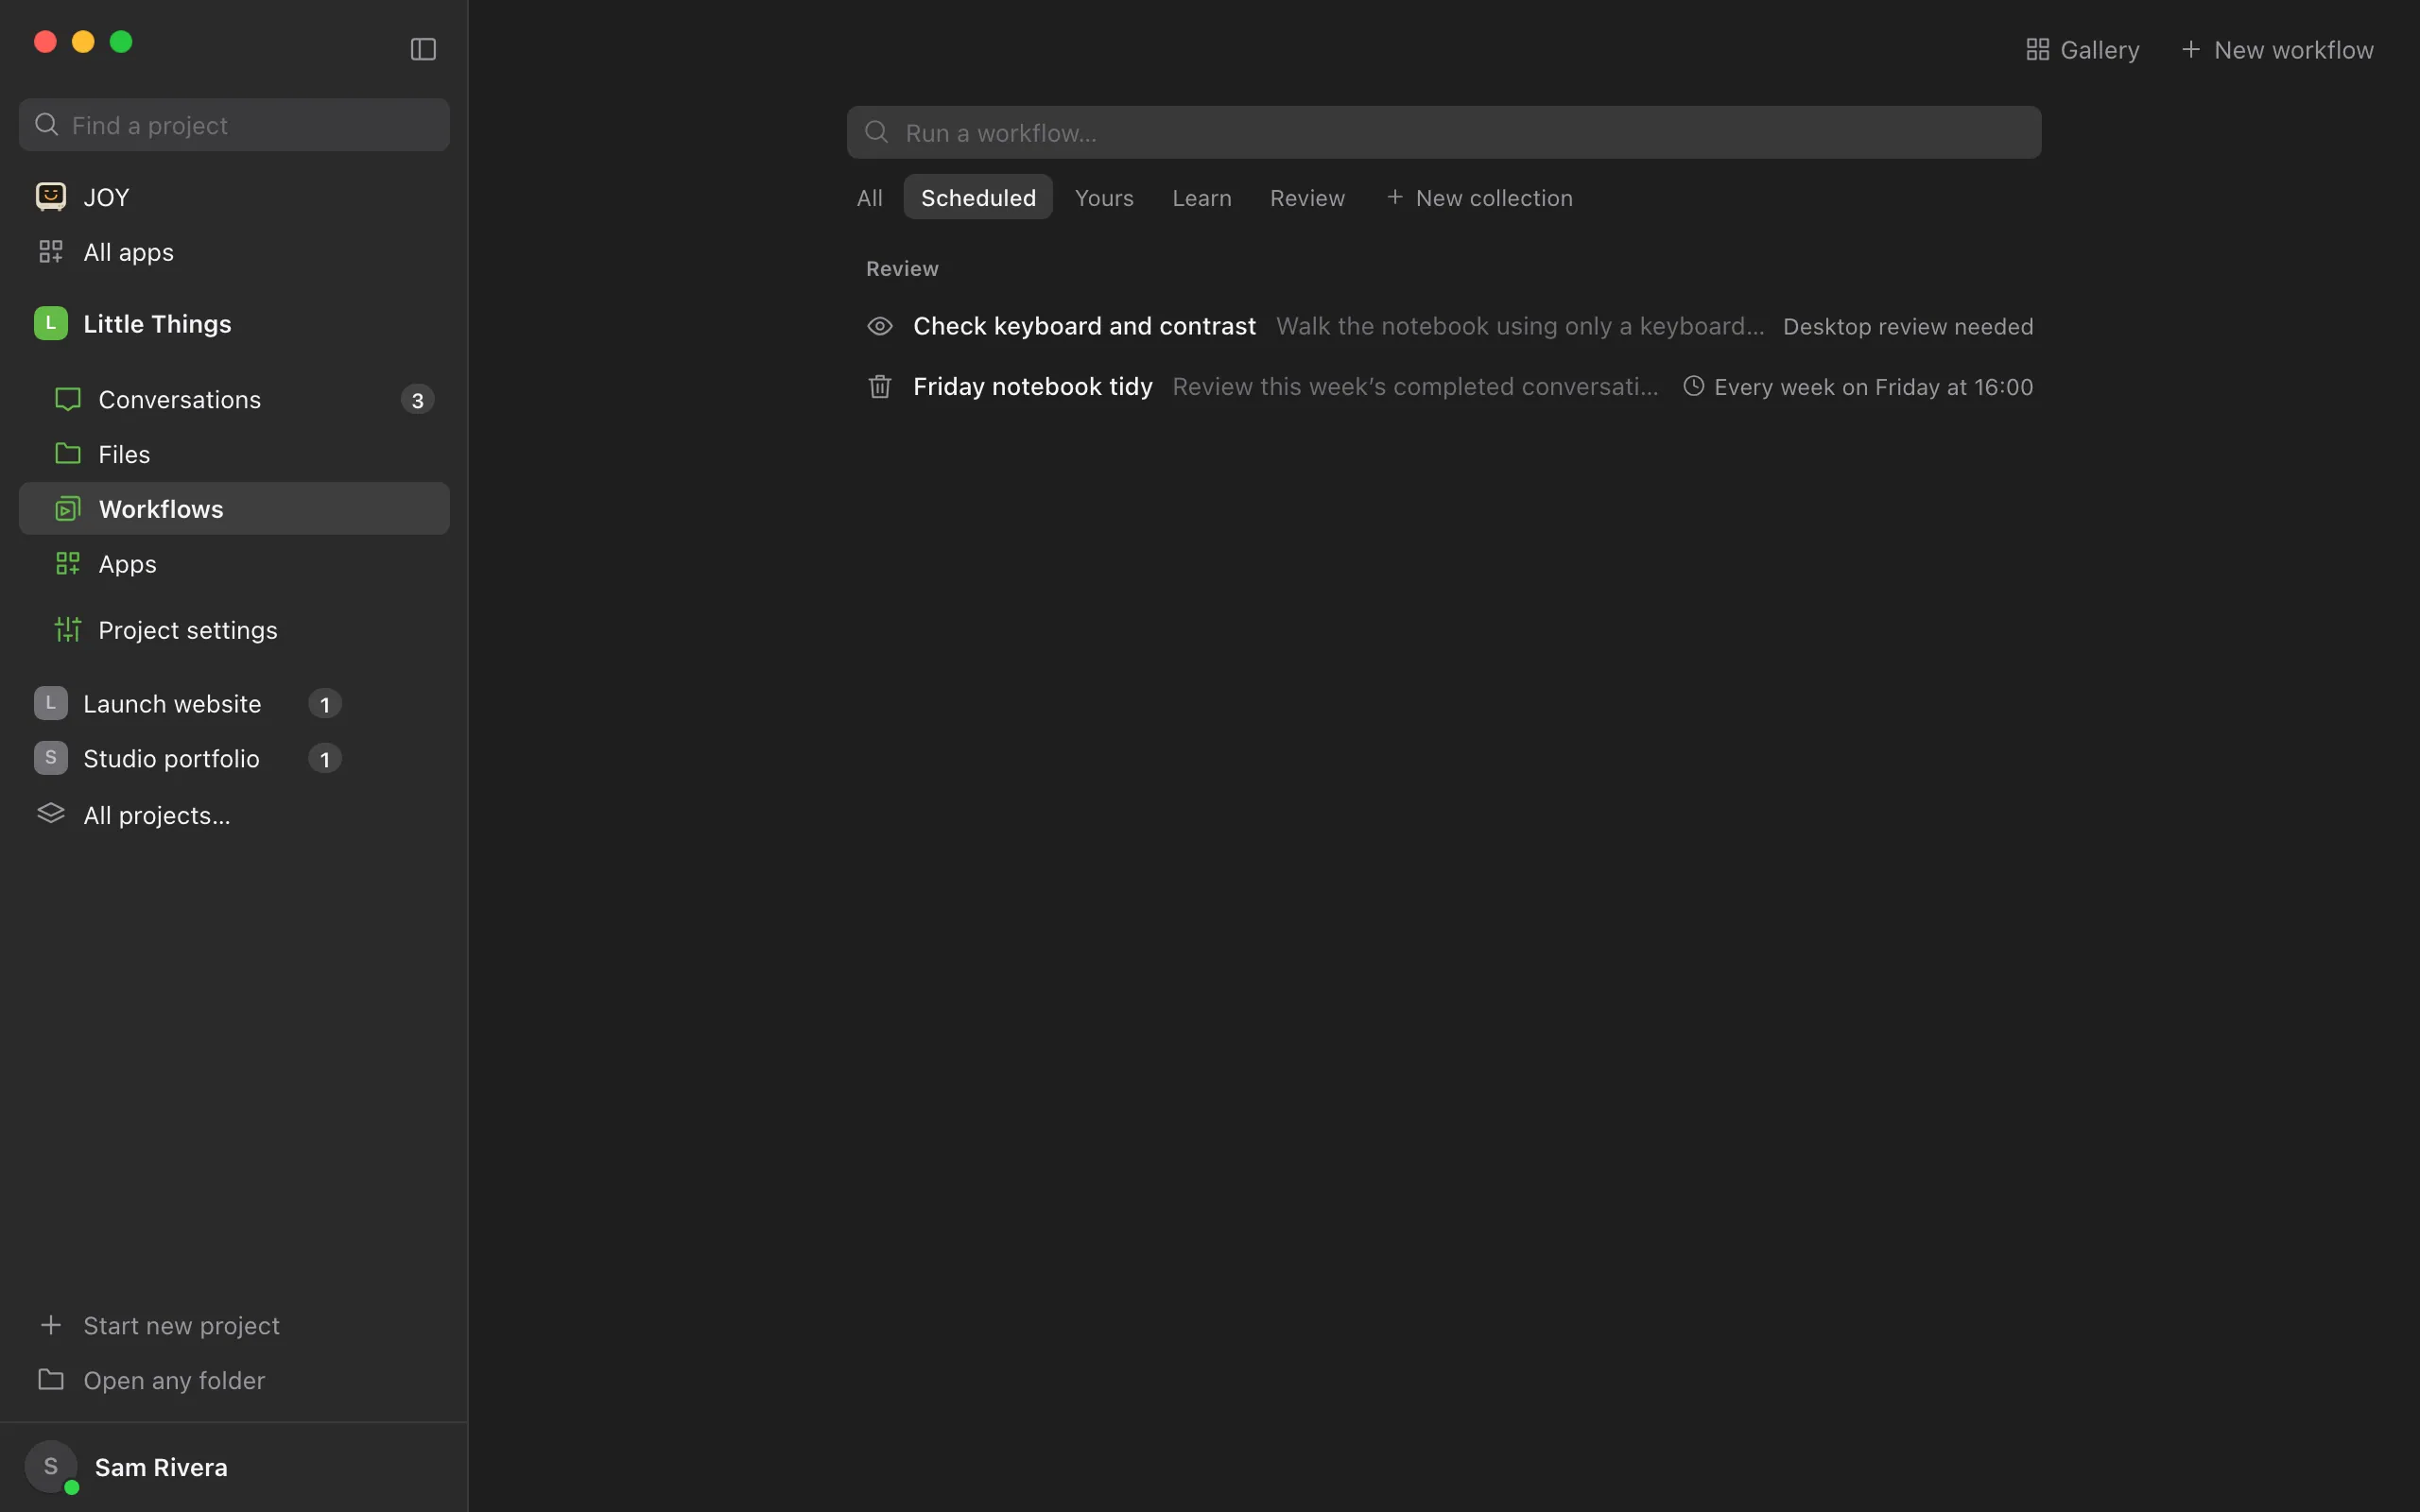2420x1512 pixels.
Task: Open the Gallery view
Action: point(2082,49)
